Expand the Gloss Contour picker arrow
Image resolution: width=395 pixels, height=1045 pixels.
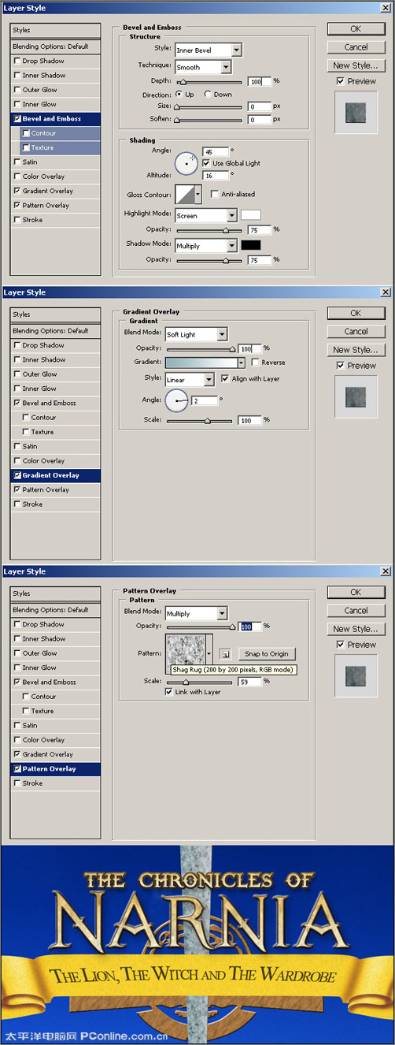point(198,194)
